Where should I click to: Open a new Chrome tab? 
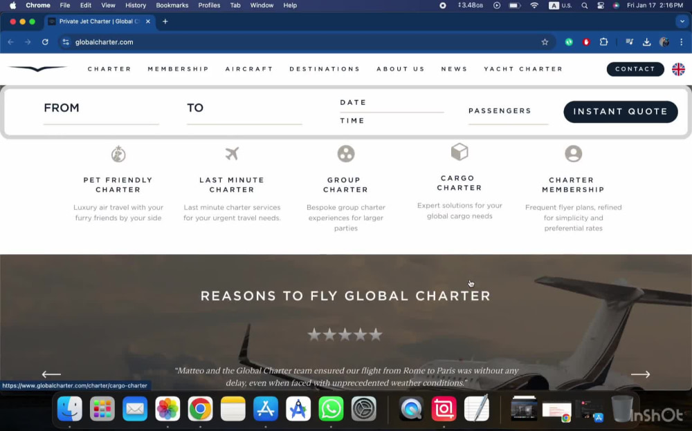pos(165,21)
